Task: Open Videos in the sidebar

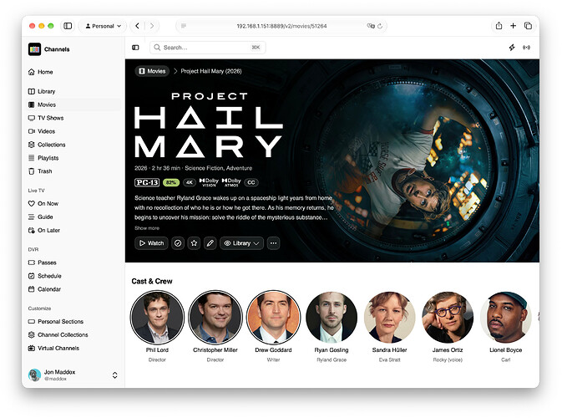Action: click(x=42, y=131)
